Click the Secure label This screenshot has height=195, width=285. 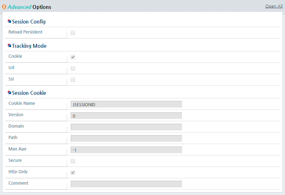pos(15,160)
